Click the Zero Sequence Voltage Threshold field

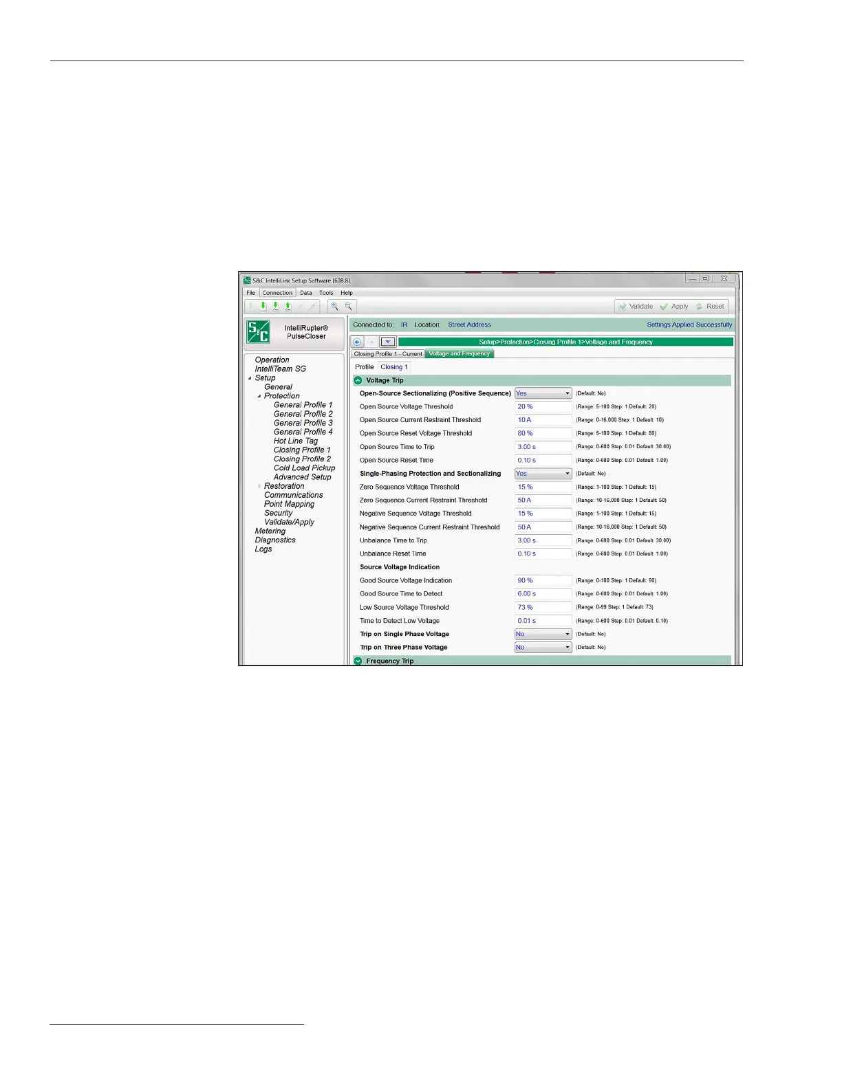coord(543,487)
